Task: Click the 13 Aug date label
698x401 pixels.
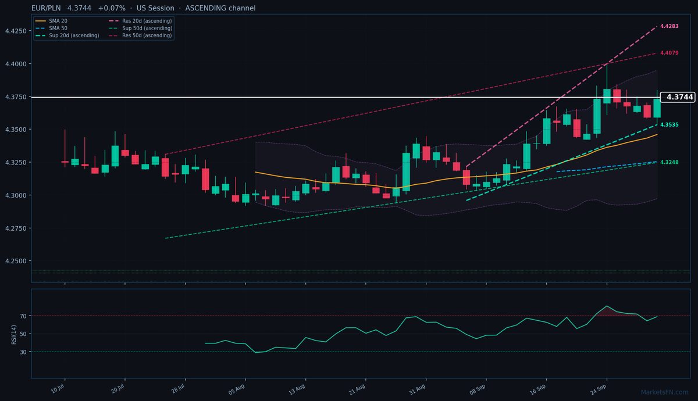Action: point(298,389)
